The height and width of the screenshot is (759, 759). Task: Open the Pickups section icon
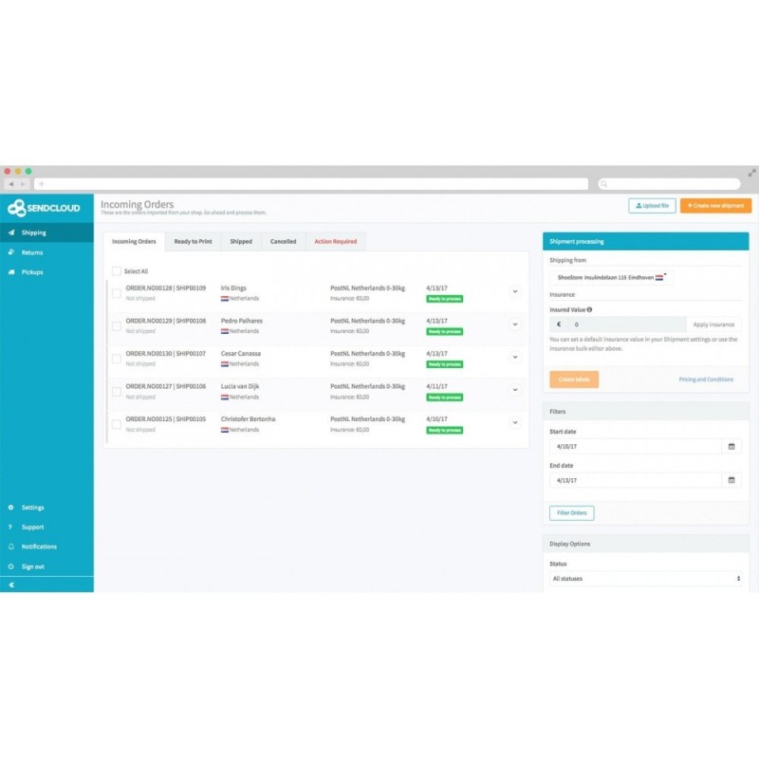pyautogui.click(x=10, y=272)
